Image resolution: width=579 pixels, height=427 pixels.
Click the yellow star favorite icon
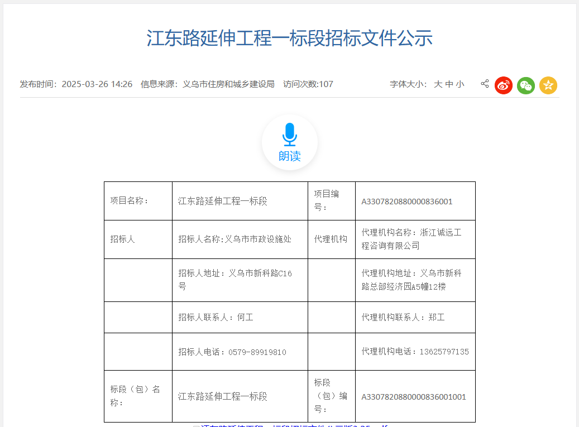tap(548, 85)
